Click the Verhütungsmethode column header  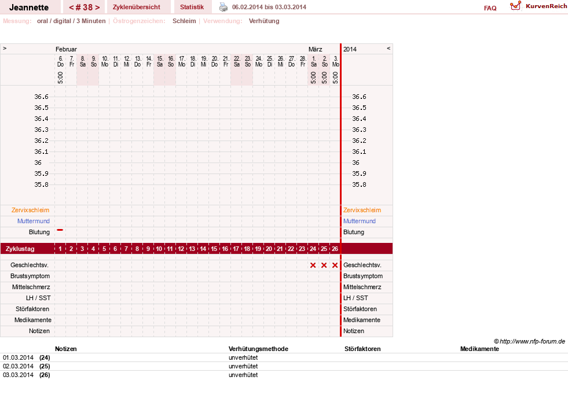(258, 349)
